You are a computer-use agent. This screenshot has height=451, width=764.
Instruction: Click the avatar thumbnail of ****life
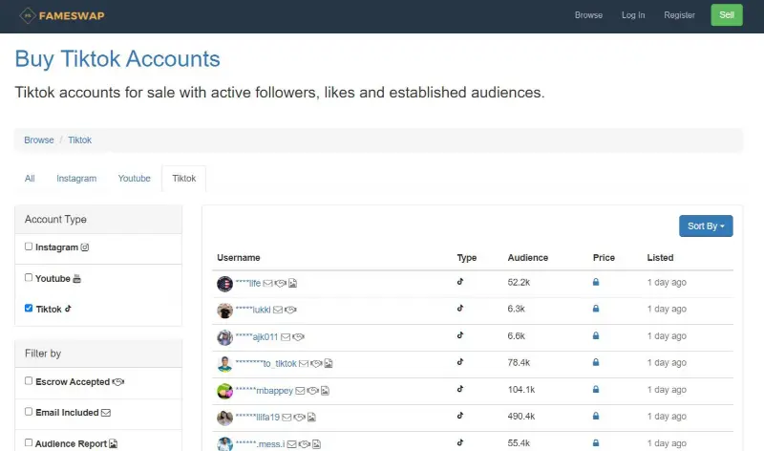224,283
